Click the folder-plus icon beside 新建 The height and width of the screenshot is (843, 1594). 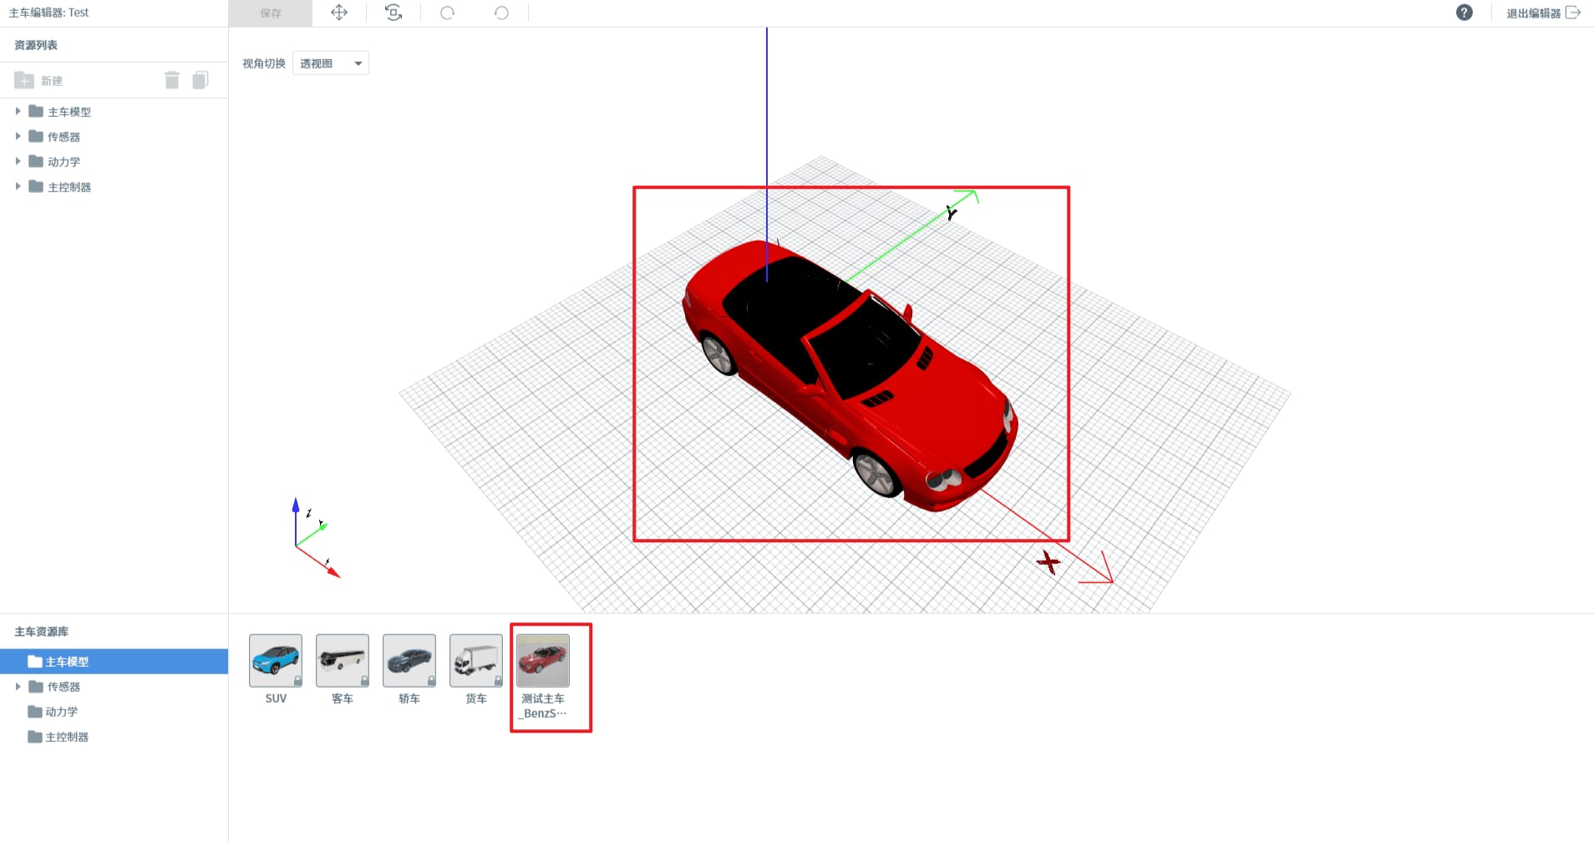tap(24, 80)
